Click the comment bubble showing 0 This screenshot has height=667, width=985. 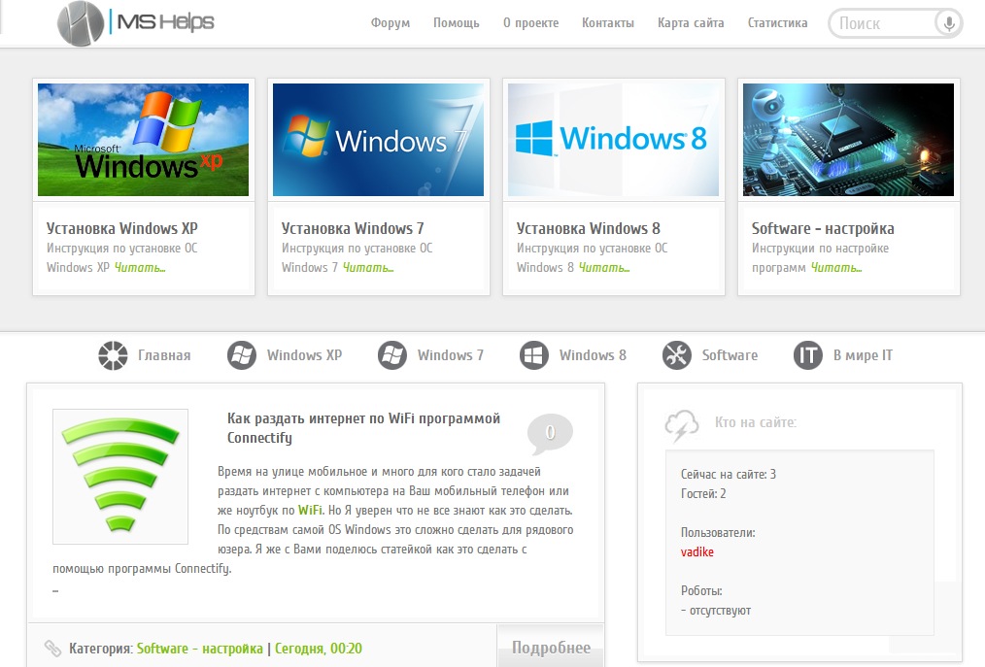coord(550,433)
